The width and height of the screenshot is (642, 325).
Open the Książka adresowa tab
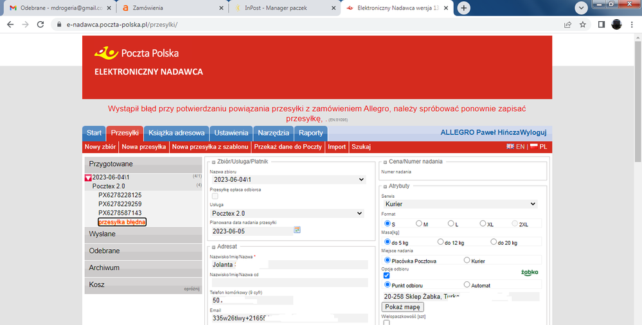(177, 133)
